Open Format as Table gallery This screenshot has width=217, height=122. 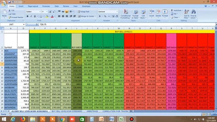click(x=135, y=14)
